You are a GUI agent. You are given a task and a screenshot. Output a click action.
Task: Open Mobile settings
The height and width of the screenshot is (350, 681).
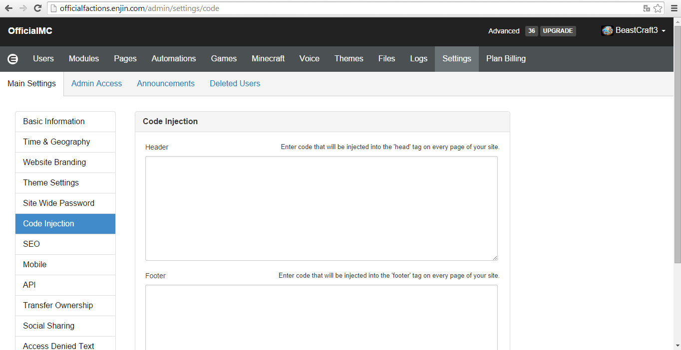tap(65, 265)
